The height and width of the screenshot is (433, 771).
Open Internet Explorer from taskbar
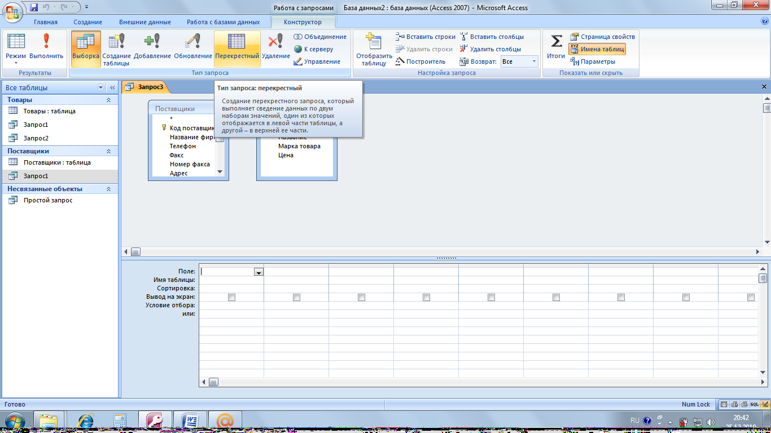coord(85,421)
